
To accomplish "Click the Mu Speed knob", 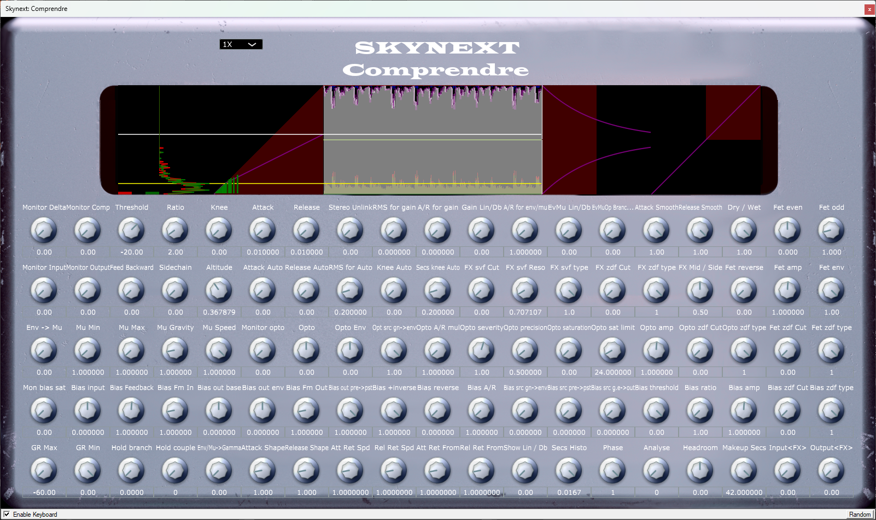I will point(219,350).
